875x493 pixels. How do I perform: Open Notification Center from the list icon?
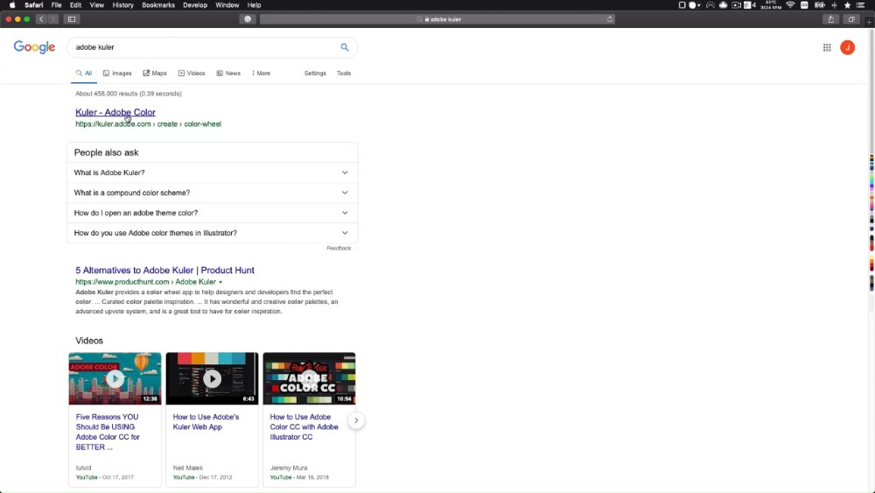[861, 5]
